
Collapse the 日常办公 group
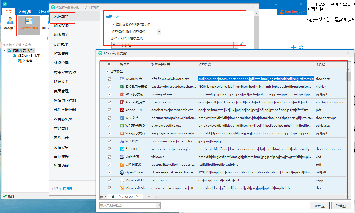103,72
